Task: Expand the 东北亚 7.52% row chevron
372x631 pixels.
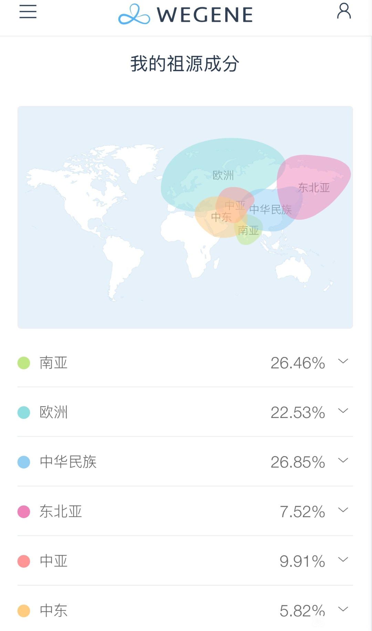Action: (343, 510)
